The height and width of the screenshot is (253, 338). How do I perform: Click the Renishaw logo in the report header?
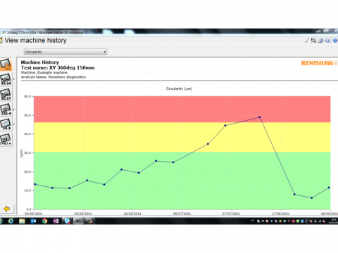319,63
